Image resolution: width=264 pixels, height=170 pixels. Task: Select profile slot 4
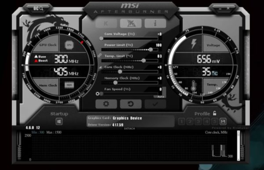(206, 122)
